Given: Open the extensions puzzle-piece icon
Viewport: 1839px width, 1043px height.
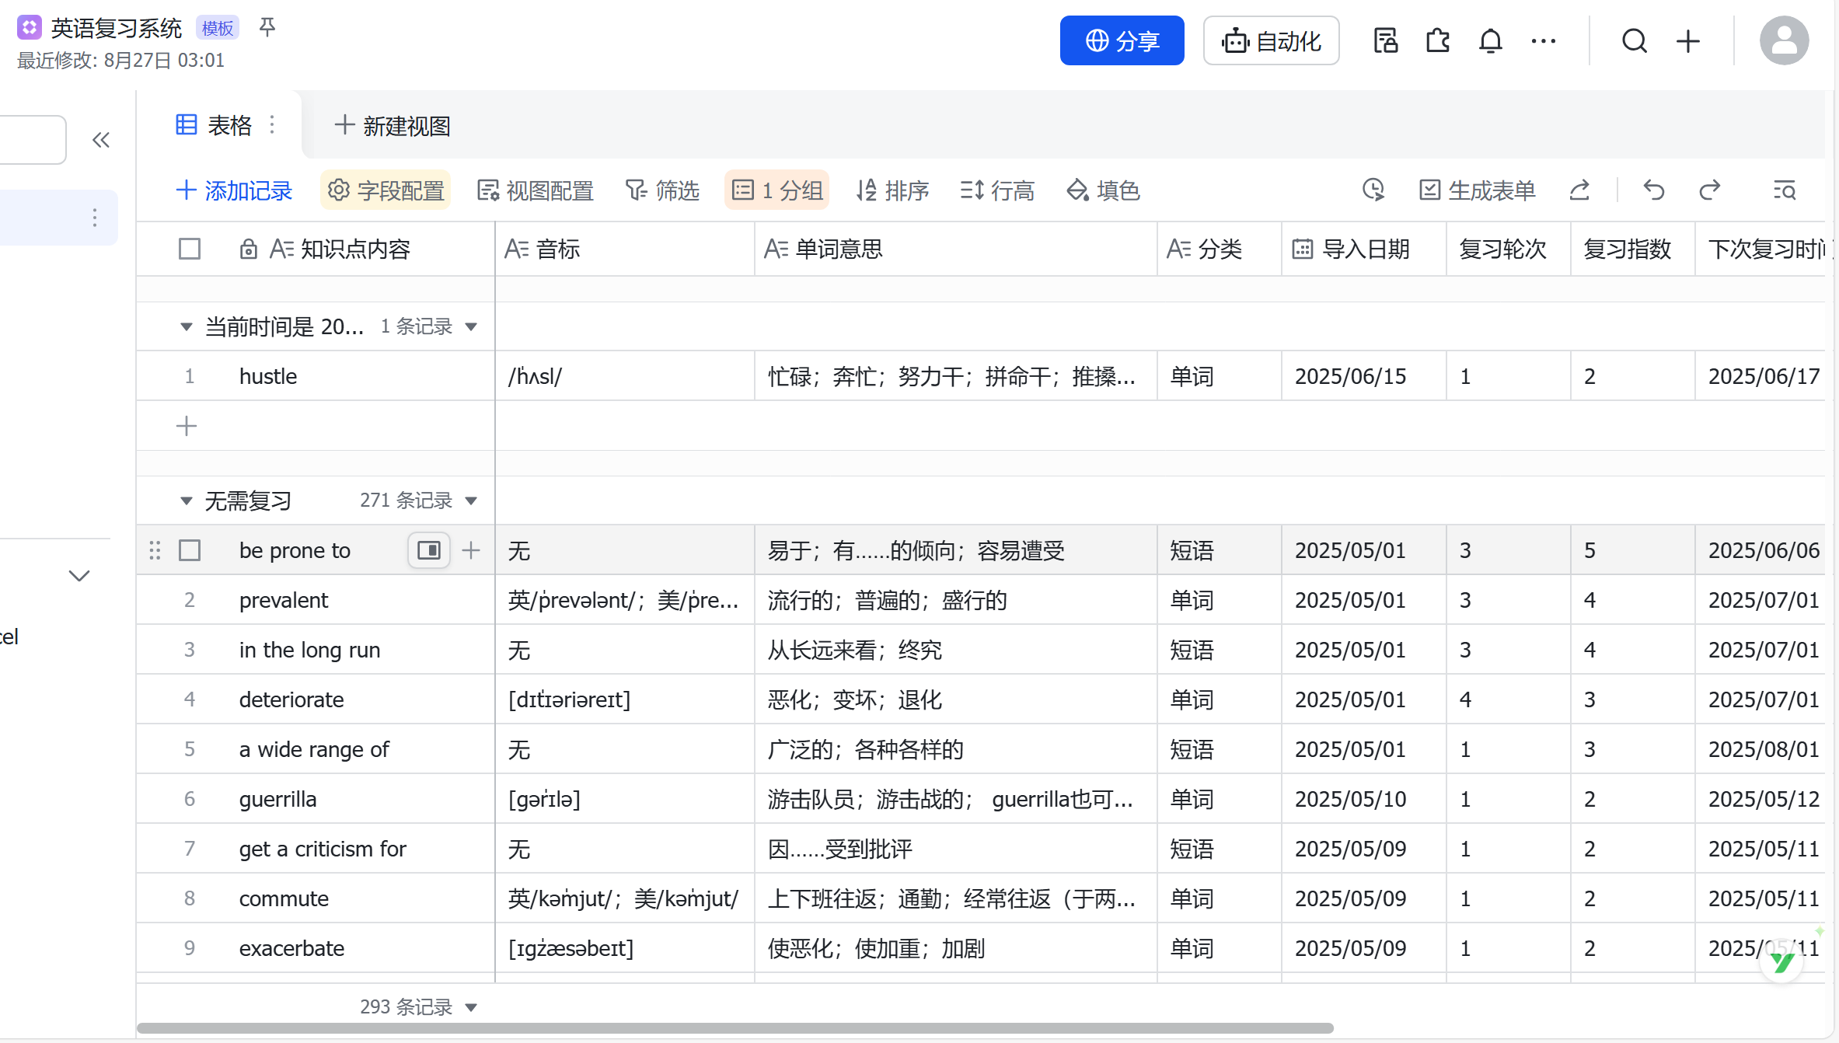Looking at the screenshot, I should coord(1437,40).
